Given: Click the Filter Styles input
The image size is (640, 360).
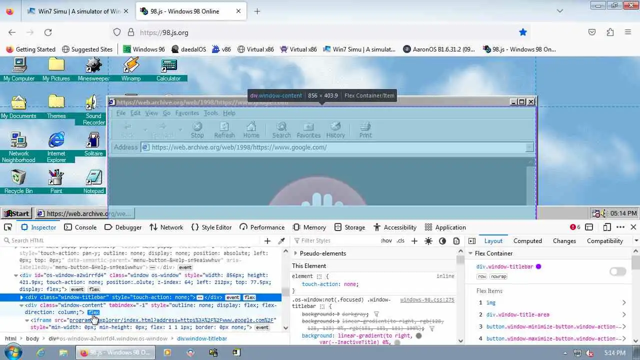Looking at the screenshot, I should click(334, 241).
